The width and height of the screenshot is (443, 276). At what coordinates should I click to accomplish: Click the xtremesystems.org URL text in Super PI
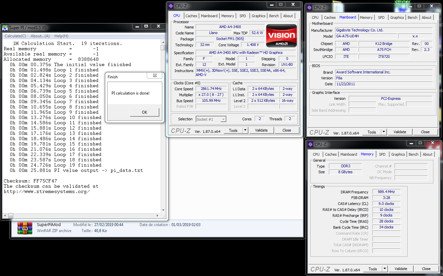click(47, 191)
